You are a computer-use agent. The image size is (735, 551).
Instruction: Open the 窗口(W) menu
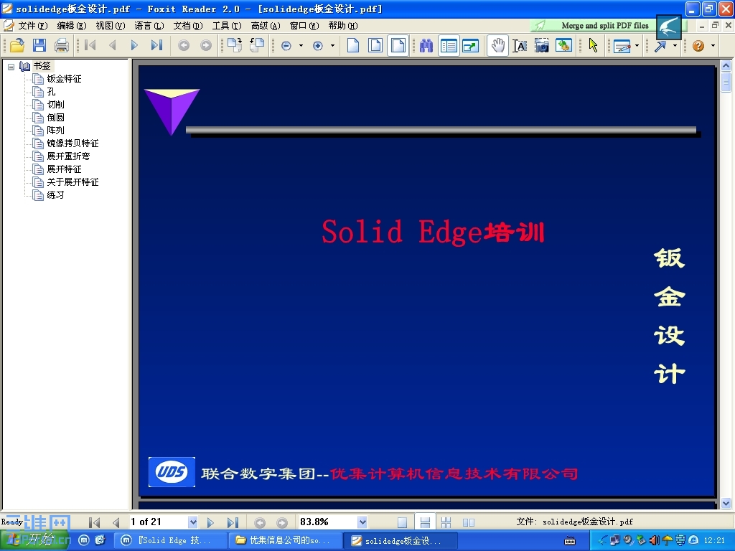click(x=304, y=25)
